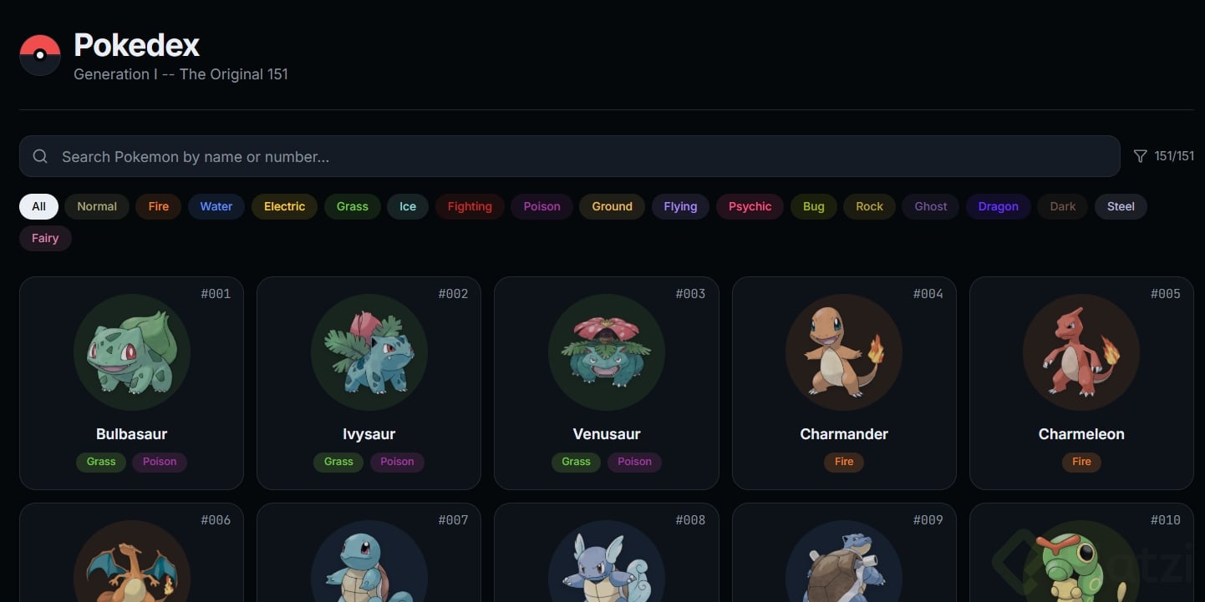The width and height of the screenshot is (1205, 602).
Task: Click the Charmeleon name label
Action: 1081,434
